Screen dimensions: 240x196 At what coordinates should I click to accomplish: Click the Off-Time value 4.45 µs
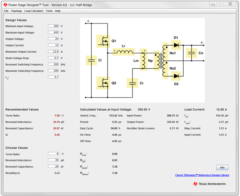coord(117,141)
